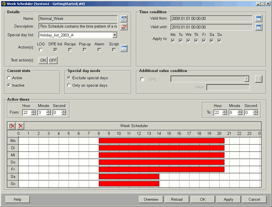Image resolution: width=272 pixels, height=207 pixels.
Task: Choose Only on special days option
Action: point(69,85)
